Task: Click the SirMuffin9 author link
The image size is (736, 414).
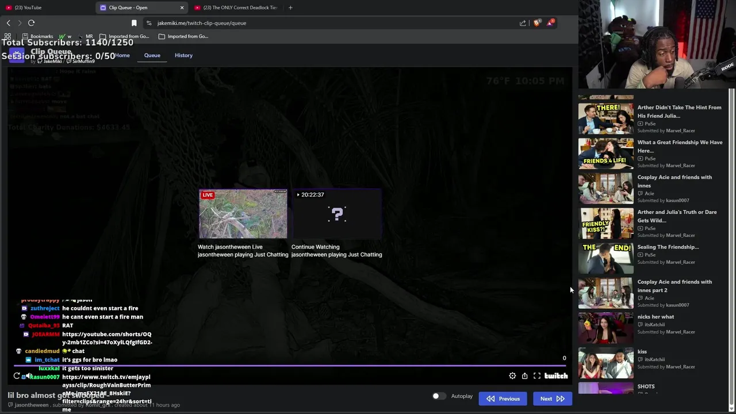Action: coord(80,61)
